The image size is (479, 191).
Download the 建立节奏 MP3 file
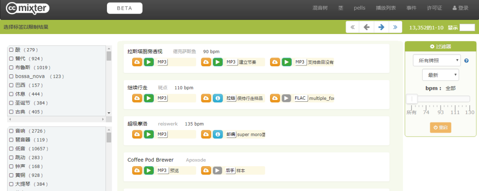[x=206, y=62]
